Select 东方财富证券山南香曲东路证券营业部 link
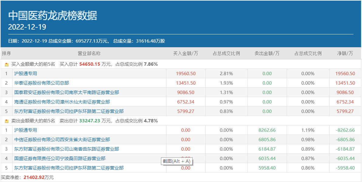This screenshot has height=182, width=362. [67, 149]
